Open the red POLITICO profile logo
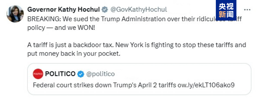The width and height of the screenshot is (257, 98). tap(38, 74)
